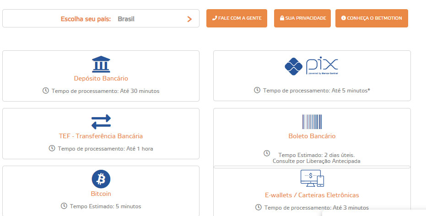Select the Pix logo

(x=311, y=66)
